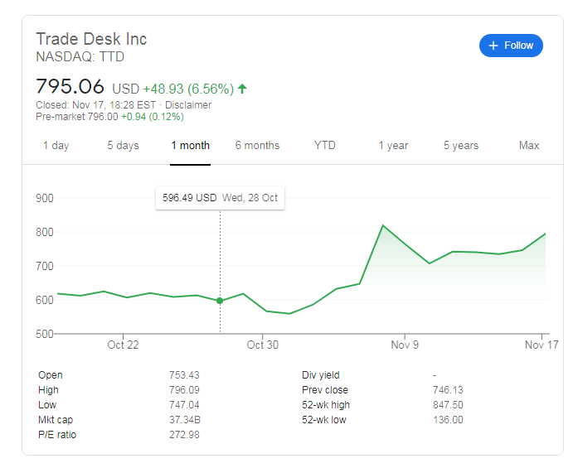The height and width of the screenshot is (468, 578).
Task: Click the Nov 9 axis label
Action: (405, 345)
